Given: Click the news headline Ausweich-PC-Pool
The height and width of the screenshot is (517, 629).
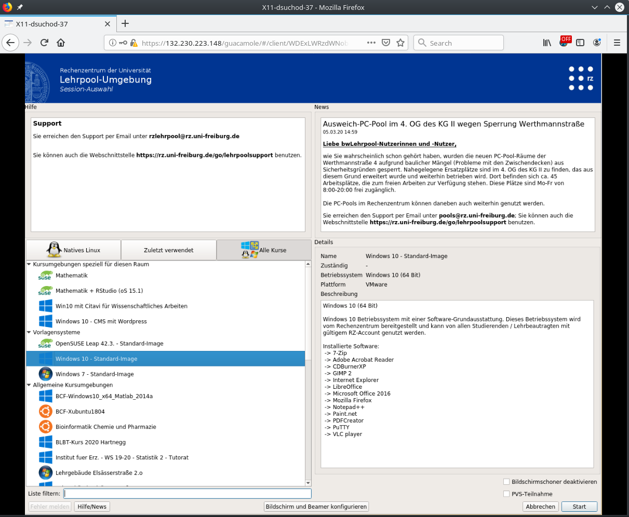Looking at the screenshot, I should pos(453,124).
